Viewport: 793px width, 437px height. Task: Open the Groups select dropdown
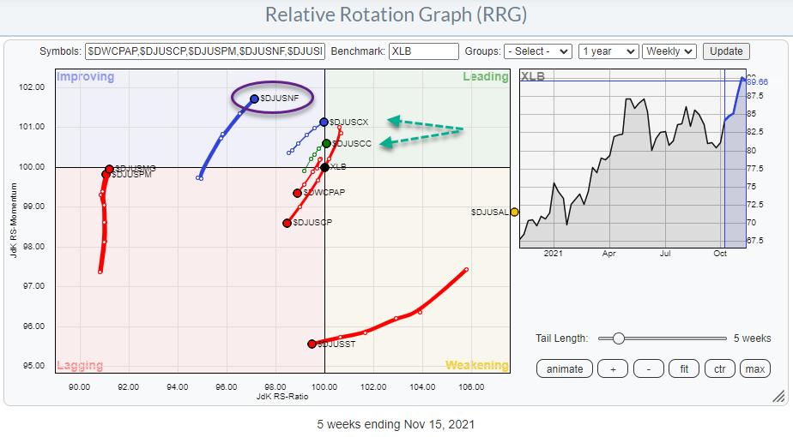[536, 51]
